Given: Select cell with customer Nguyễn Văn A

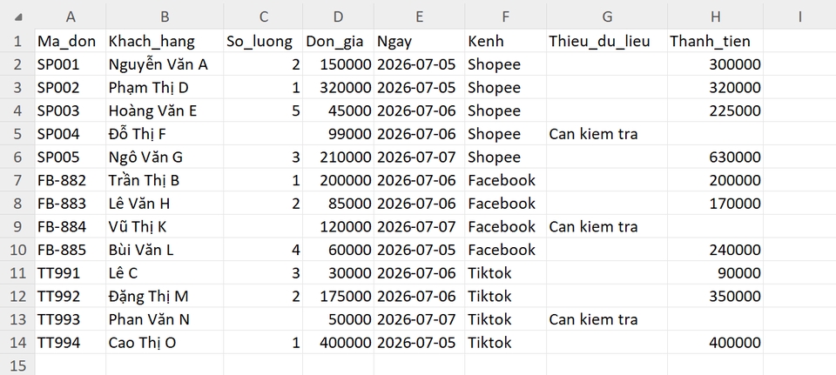Looking at the screenshot, I should point(165,64).
